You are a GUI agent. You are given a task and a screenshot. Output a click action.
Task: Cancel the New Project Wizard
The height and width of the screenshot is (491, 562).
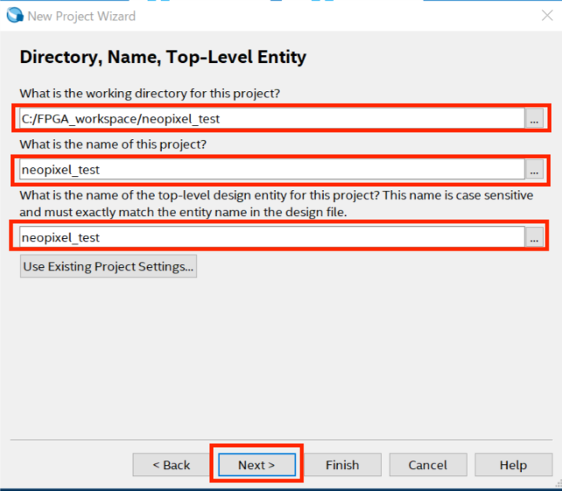click(428, 465)
